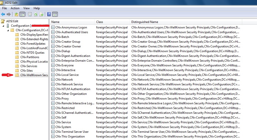This screenshot has width=257, height=140.
Task: Toggle Show/Hide Console Tree button
Action: click(22, 14)
